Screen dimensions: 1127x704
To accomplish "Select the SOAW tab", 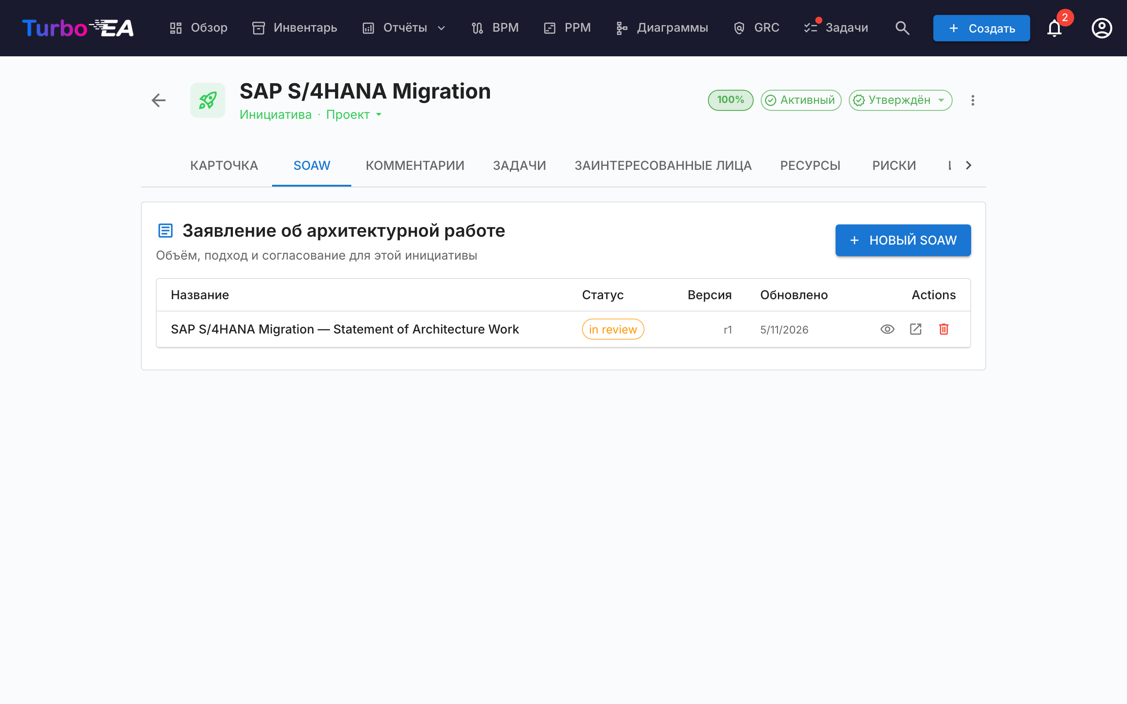I will (312, 165).
